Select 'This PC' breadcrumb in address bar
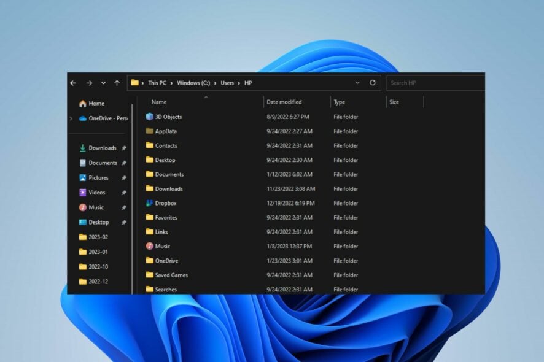The image size is (544, 362). (x=157, y=83)
